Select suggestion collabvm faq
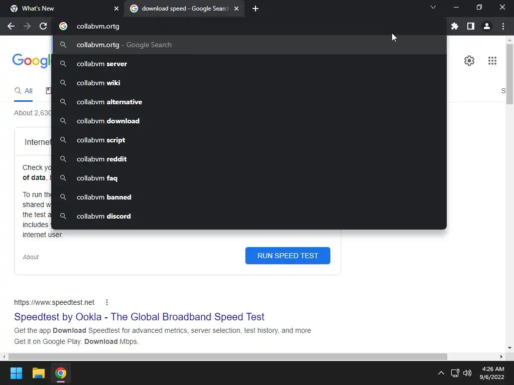Viewport: 514px width, 385px height. (x=249, y=178)
